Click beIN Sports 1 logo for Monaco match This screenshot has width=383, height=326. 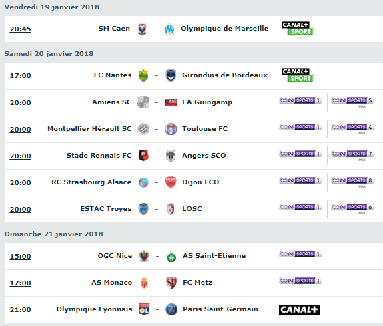[300, 281]
